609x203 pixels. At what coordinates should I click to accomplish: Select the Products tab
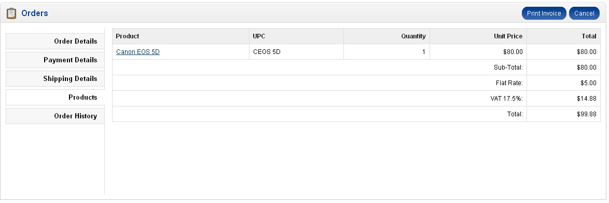pos(55,97)
